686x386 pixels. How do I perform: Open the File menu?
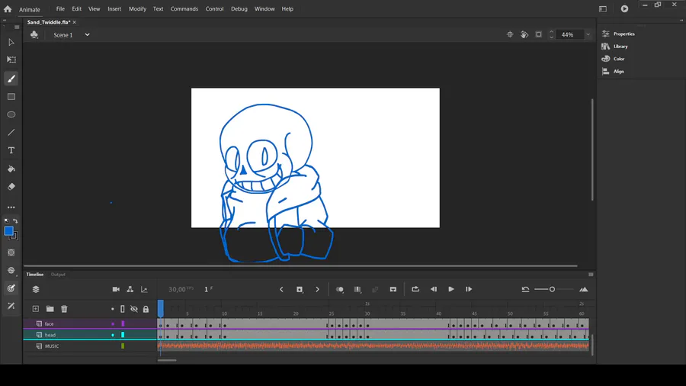coord(60,8)
